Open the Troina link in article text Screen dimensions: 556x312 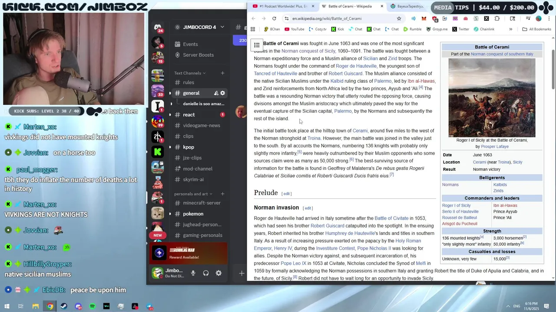click(x=314, y=138)
